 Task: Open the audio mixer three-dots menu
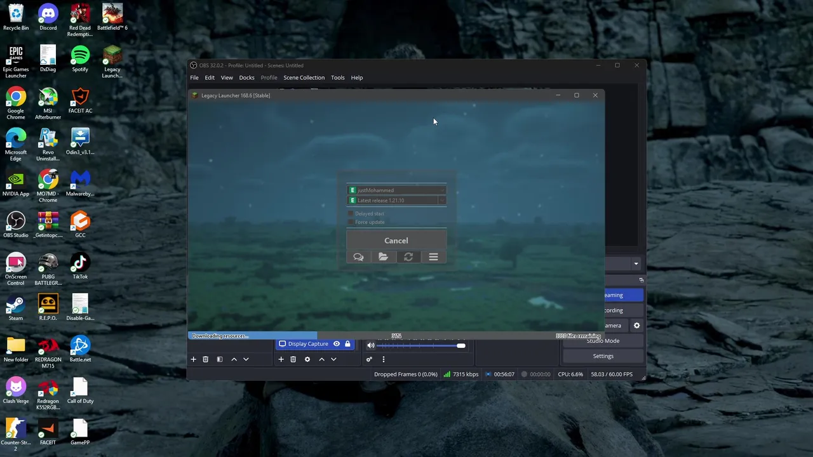point(383,359)
